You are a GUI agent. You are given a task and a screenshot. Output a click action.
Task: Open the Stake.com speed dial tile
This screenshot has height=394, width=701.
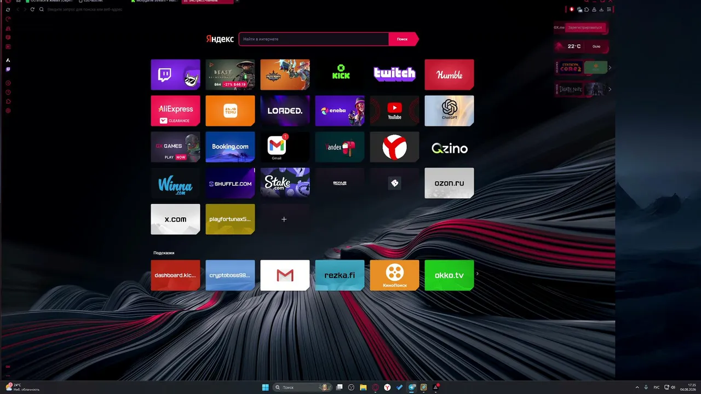285,183
